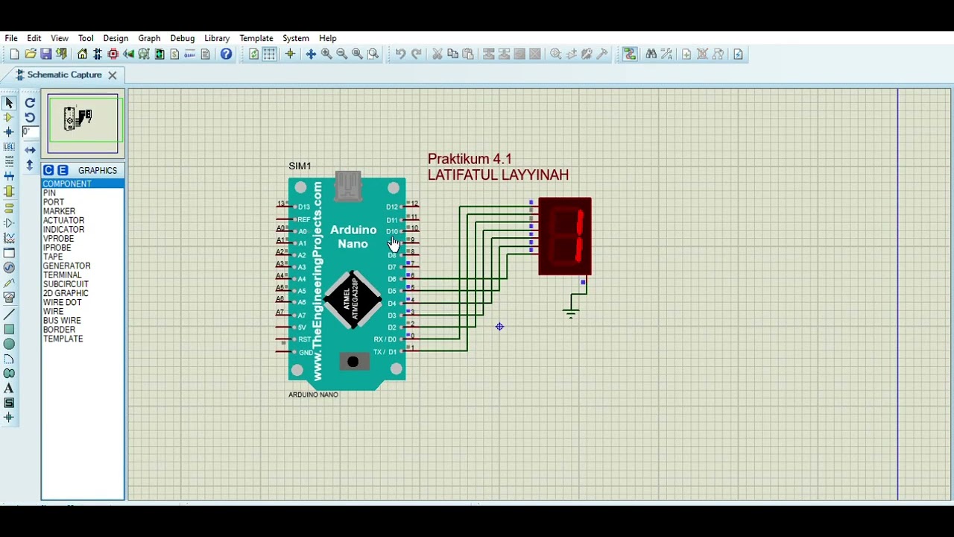
Task: Center the view with the pan icon
Action: pos(311,54)
